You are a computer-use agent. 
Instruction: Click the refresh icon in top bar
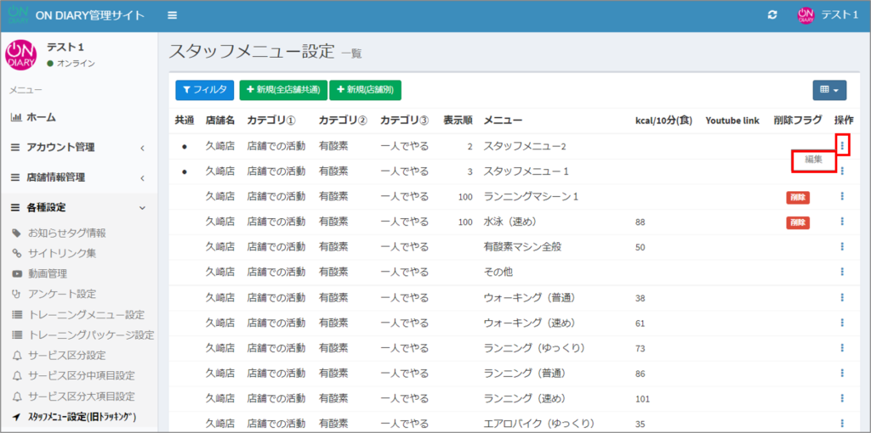click(772, 15)
